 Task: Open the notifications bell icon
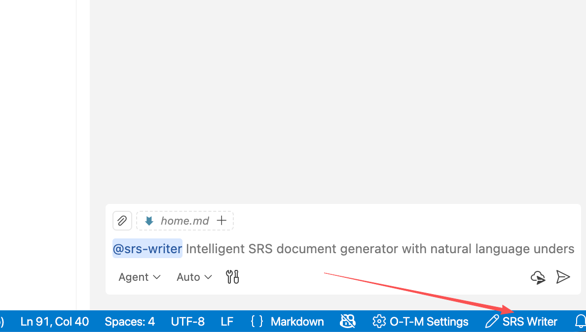point(580,321)
